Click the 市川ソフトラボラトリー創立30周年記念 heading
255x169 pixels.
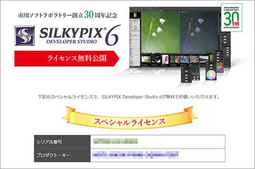pyautogui.click(x=68, y=15)
